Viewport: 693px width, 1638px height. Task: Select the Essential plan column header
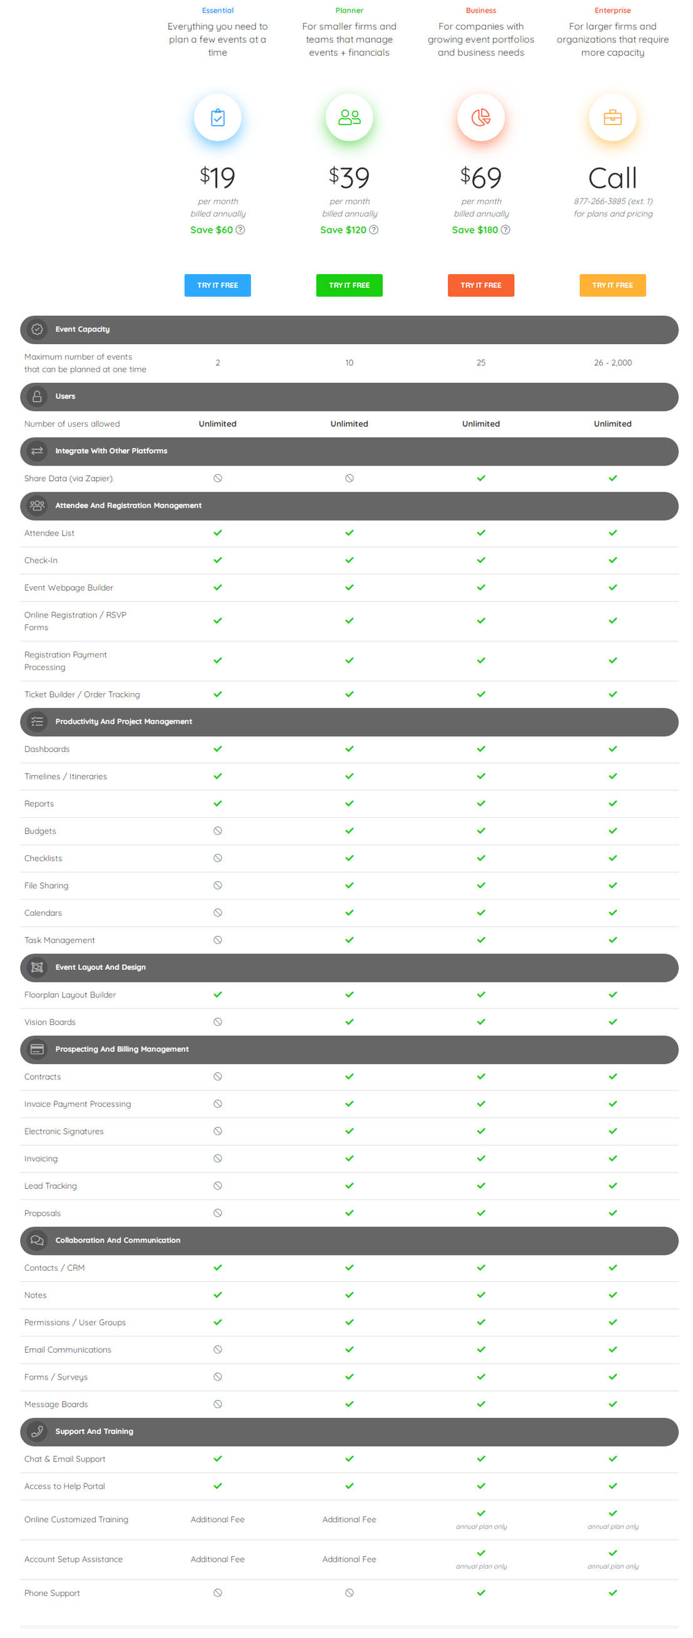218,10
